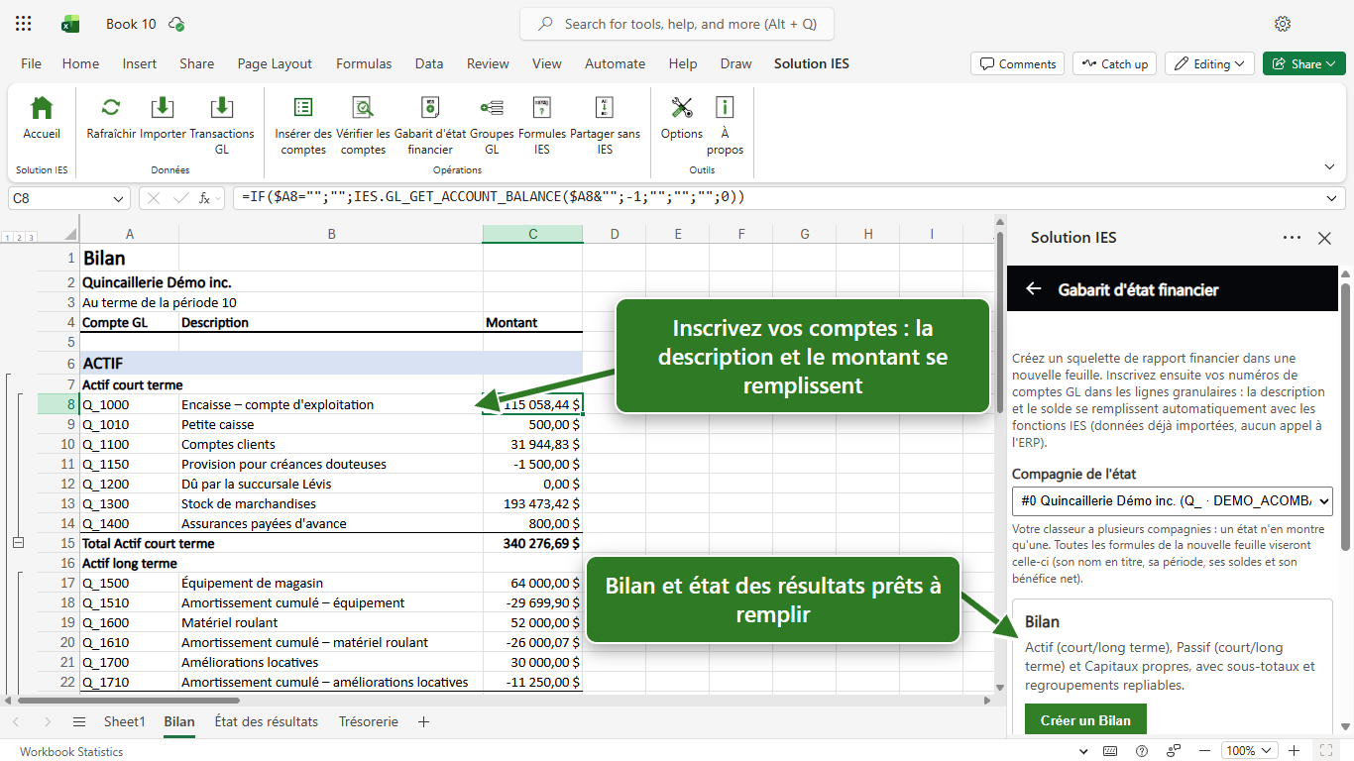Switch to the Page Layout tab
Screen dimensions: 1354x761
275,63
